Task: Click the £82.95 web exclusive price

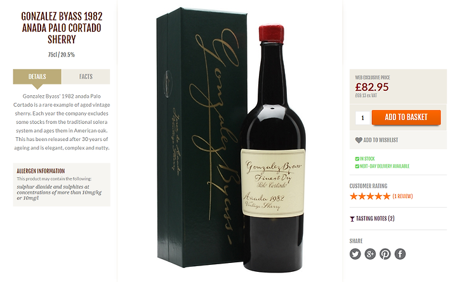Action: pos(372,87)
